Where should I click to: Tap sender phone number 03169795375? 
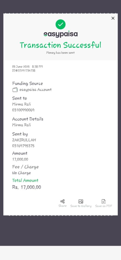pos(23,146)
